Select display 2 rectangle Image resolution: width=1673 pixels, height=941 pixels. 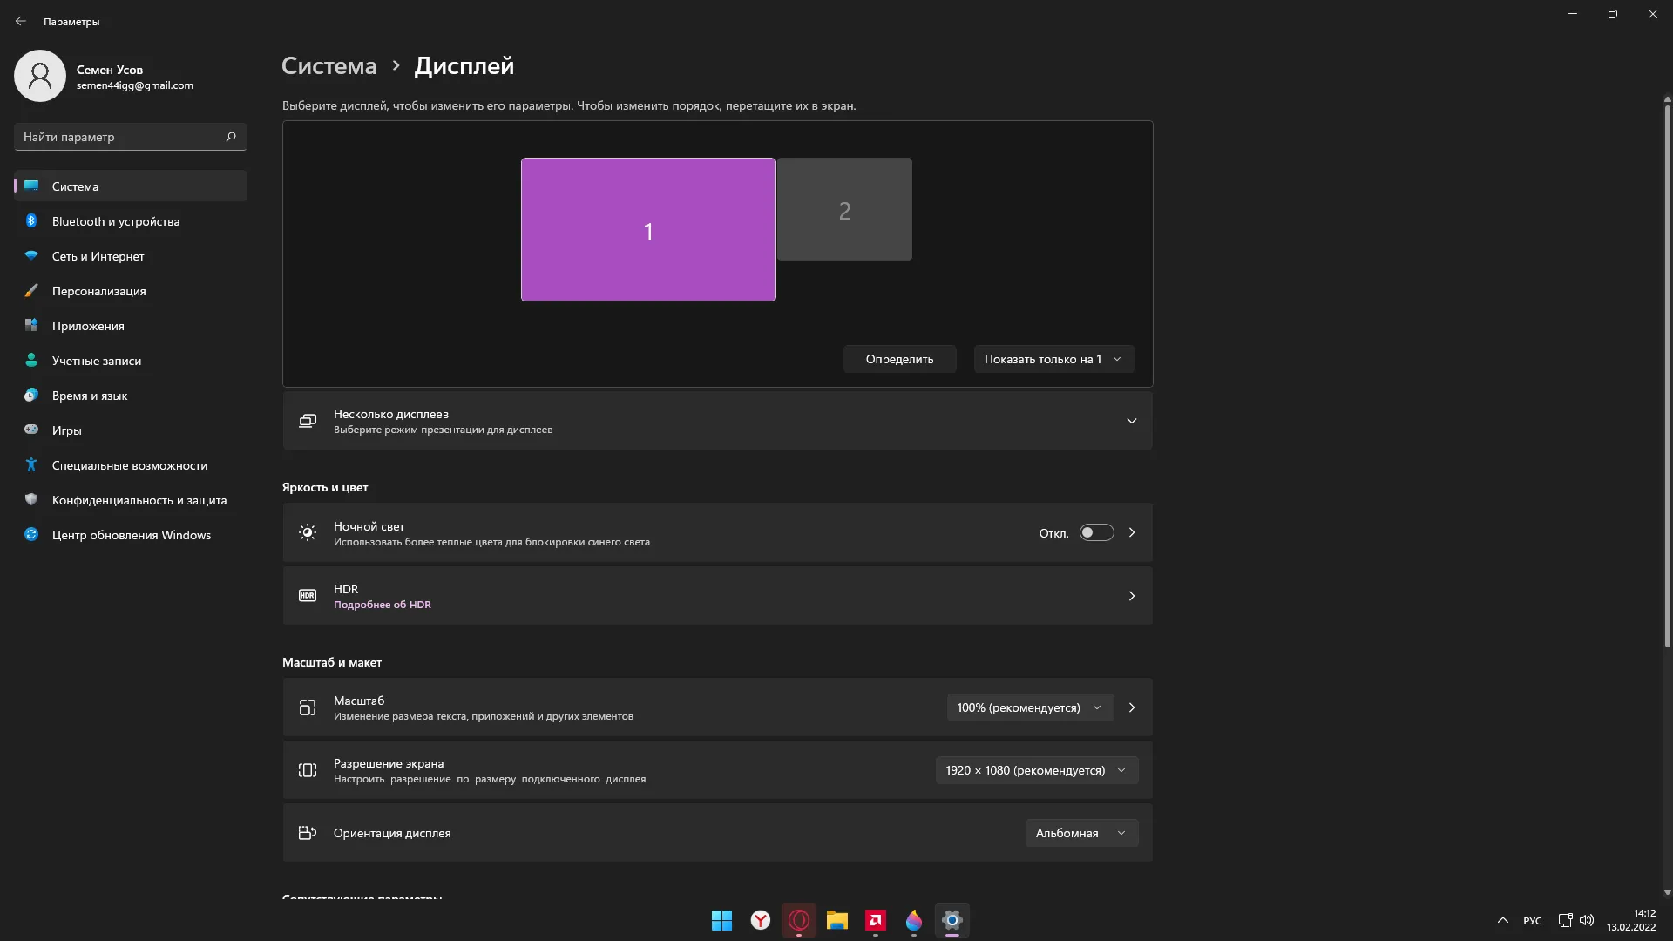click(x=844, y=209)
